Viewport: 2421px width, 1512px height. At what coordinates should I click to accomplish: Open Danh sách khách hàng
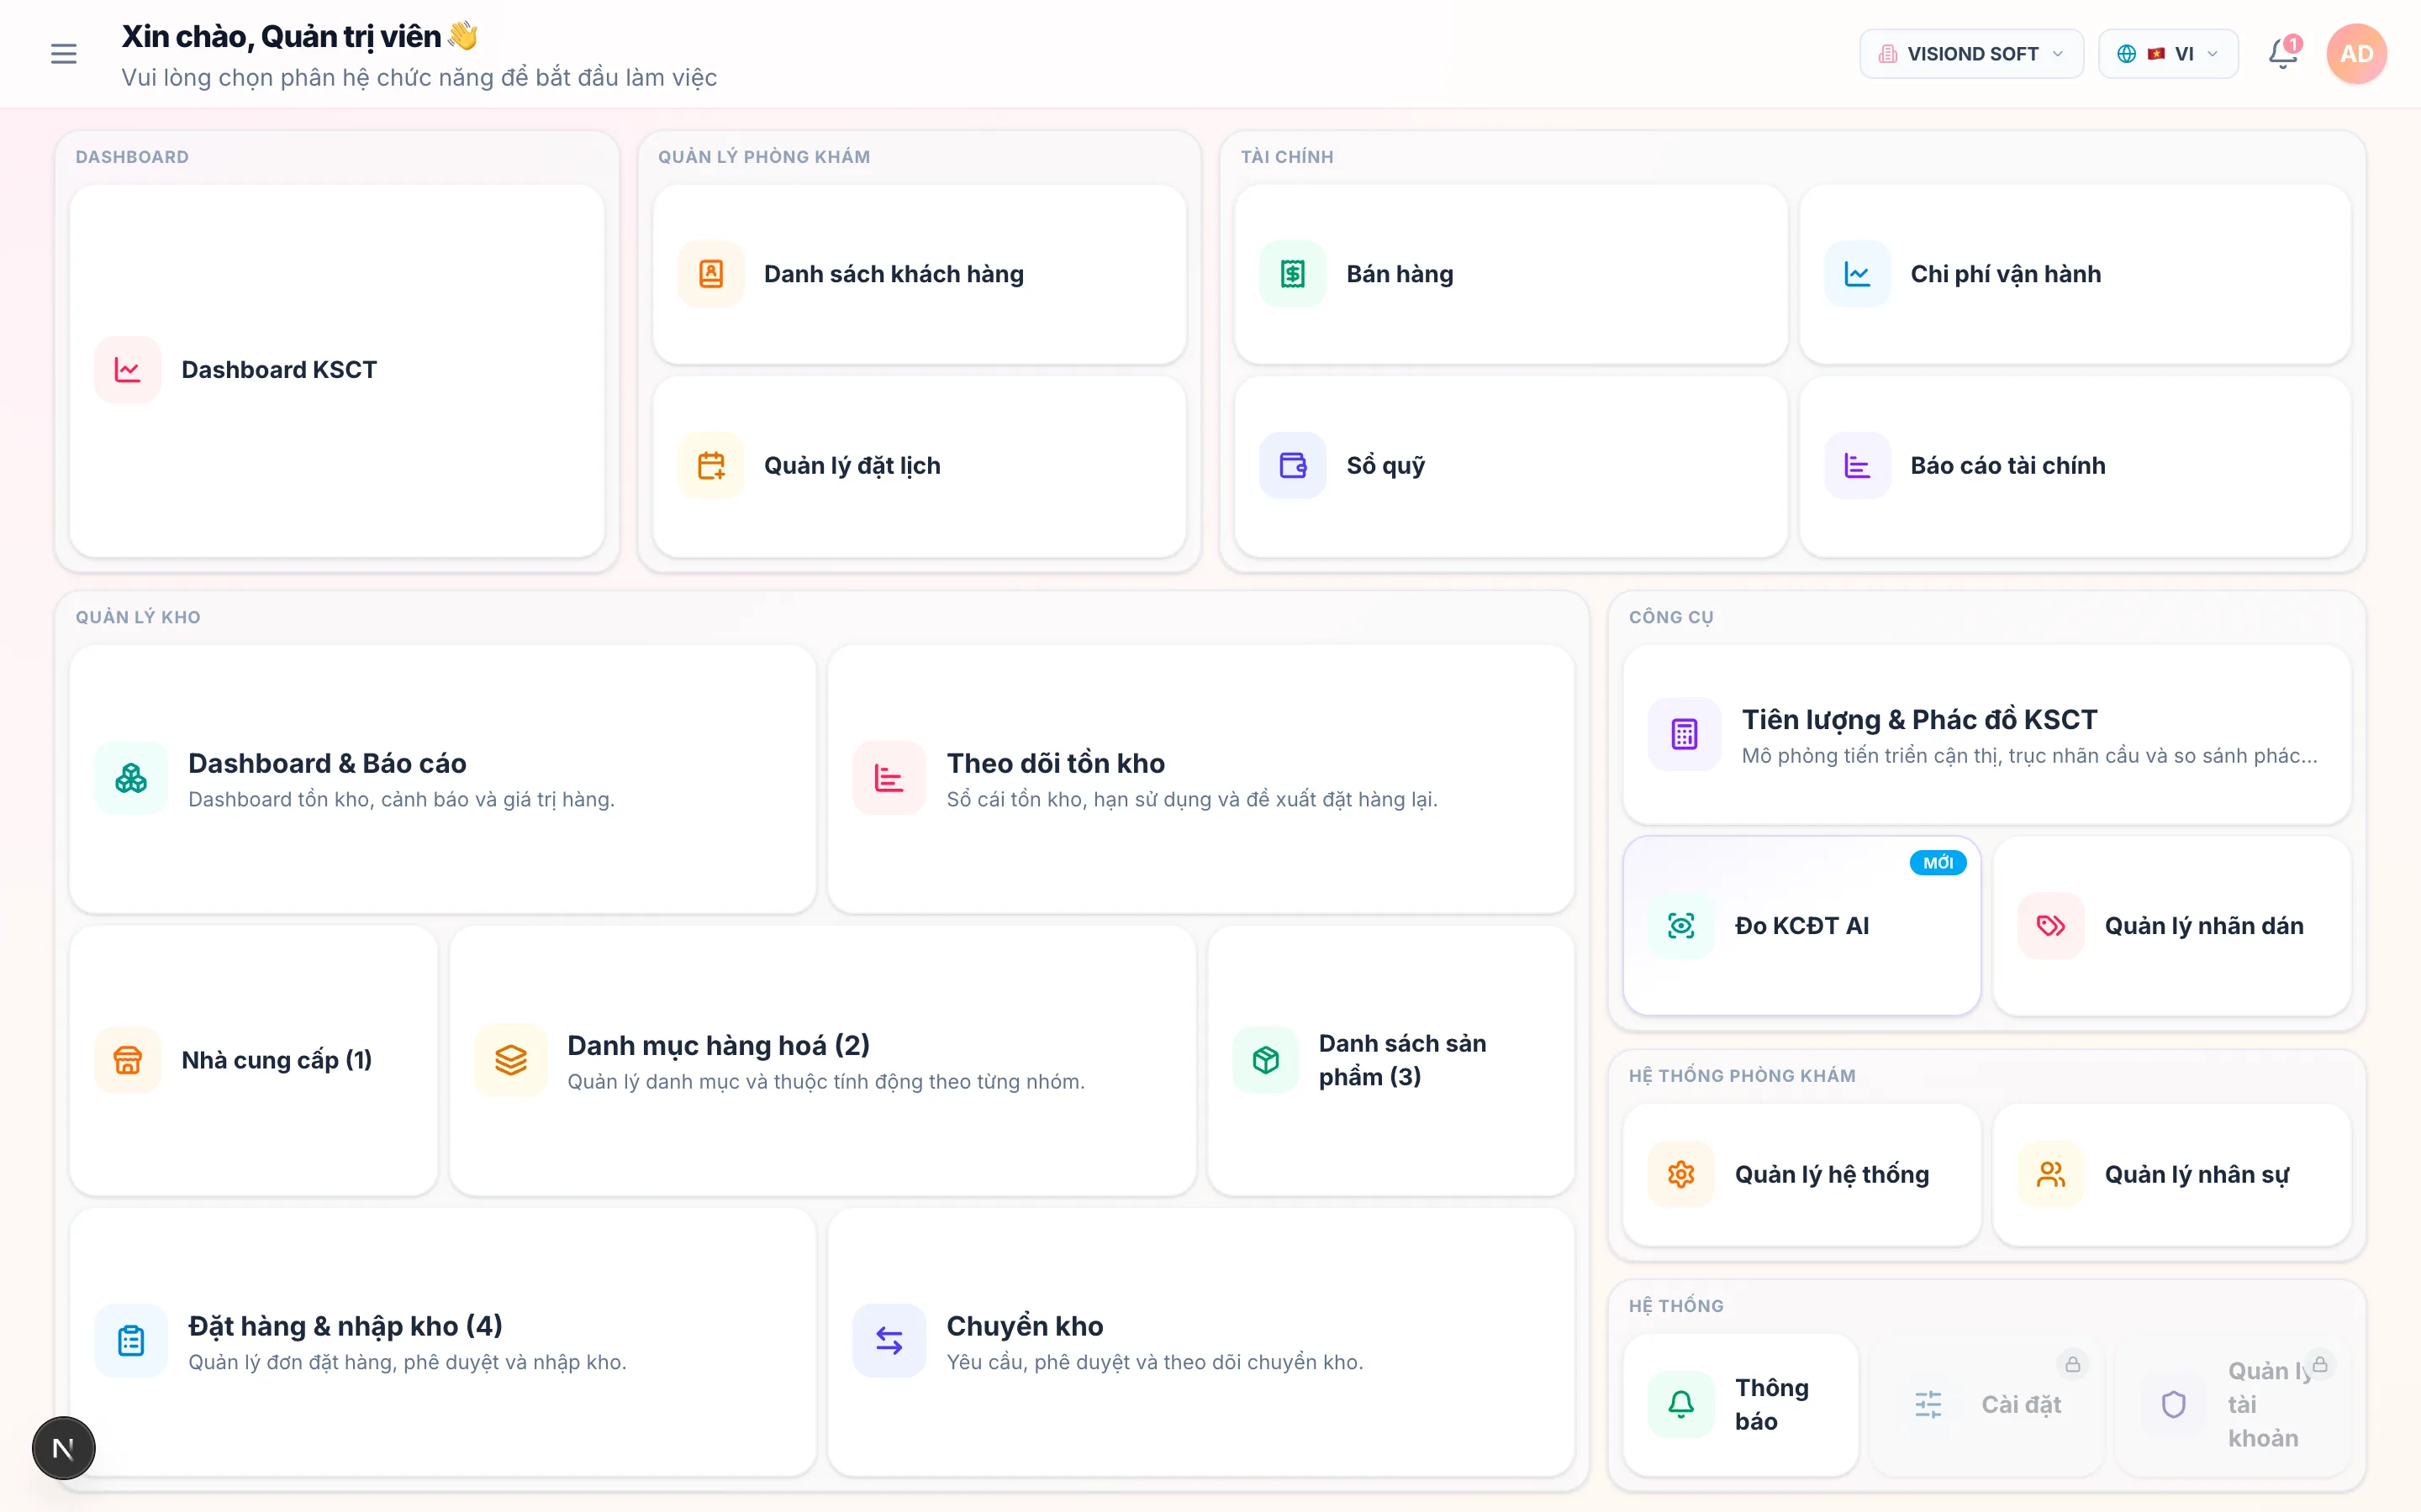tap(920, 274)
